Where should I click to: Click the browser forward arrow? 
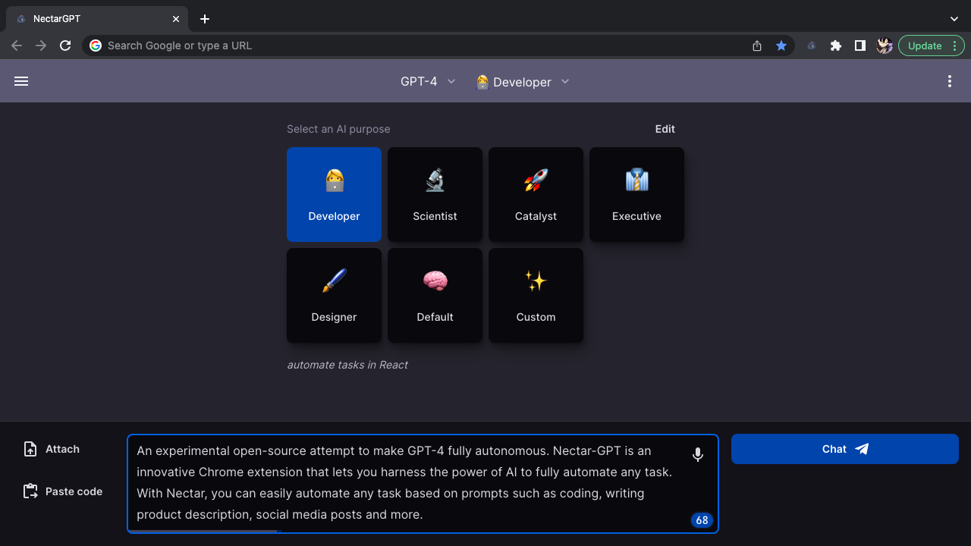click(x=41, y=45)
